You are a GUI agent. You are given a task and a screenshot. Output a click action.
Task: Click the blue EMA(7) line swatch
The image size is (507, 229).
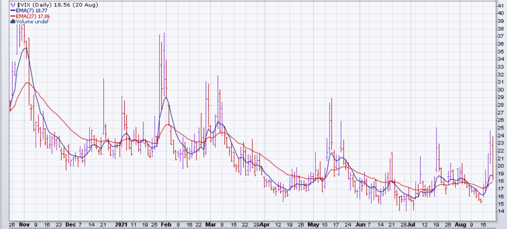13,10
